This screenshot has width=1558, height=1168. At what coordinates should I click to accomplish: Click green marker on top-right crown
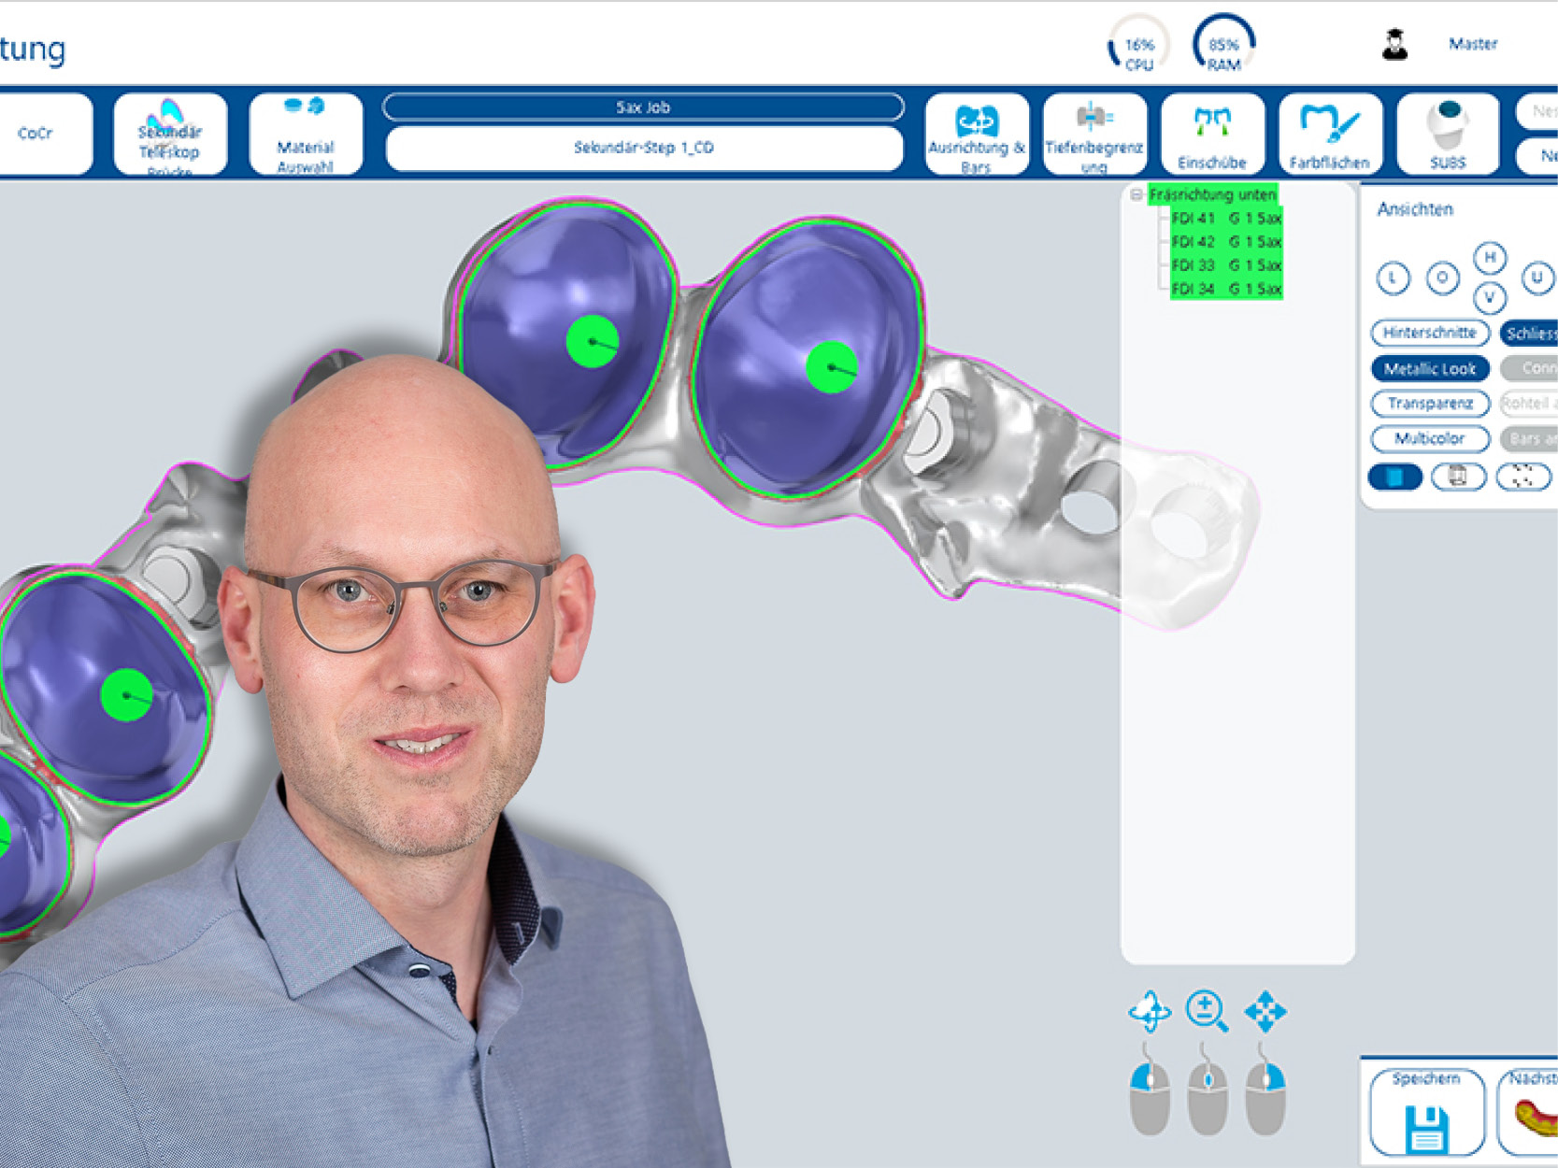click(831, 367)
